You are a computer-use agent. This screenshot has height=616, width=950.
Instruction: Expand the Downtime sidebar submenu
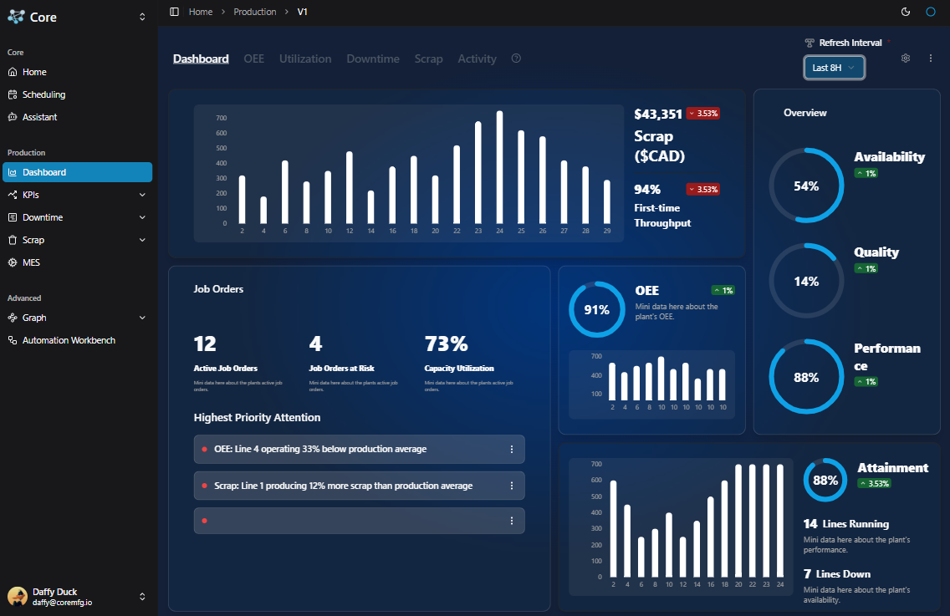(x=77, y=217)
